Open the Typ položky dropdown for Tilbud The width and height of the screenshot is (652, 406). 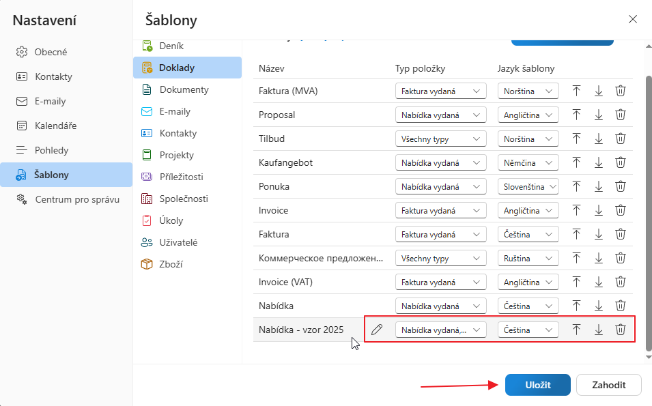point(440,139)
